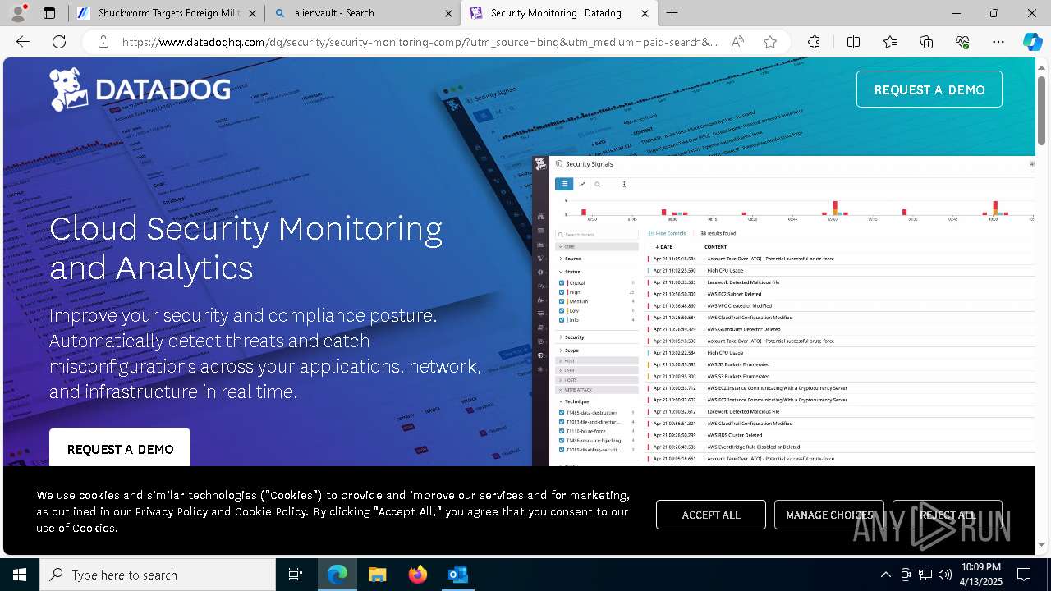Reject all cookies

948,515
